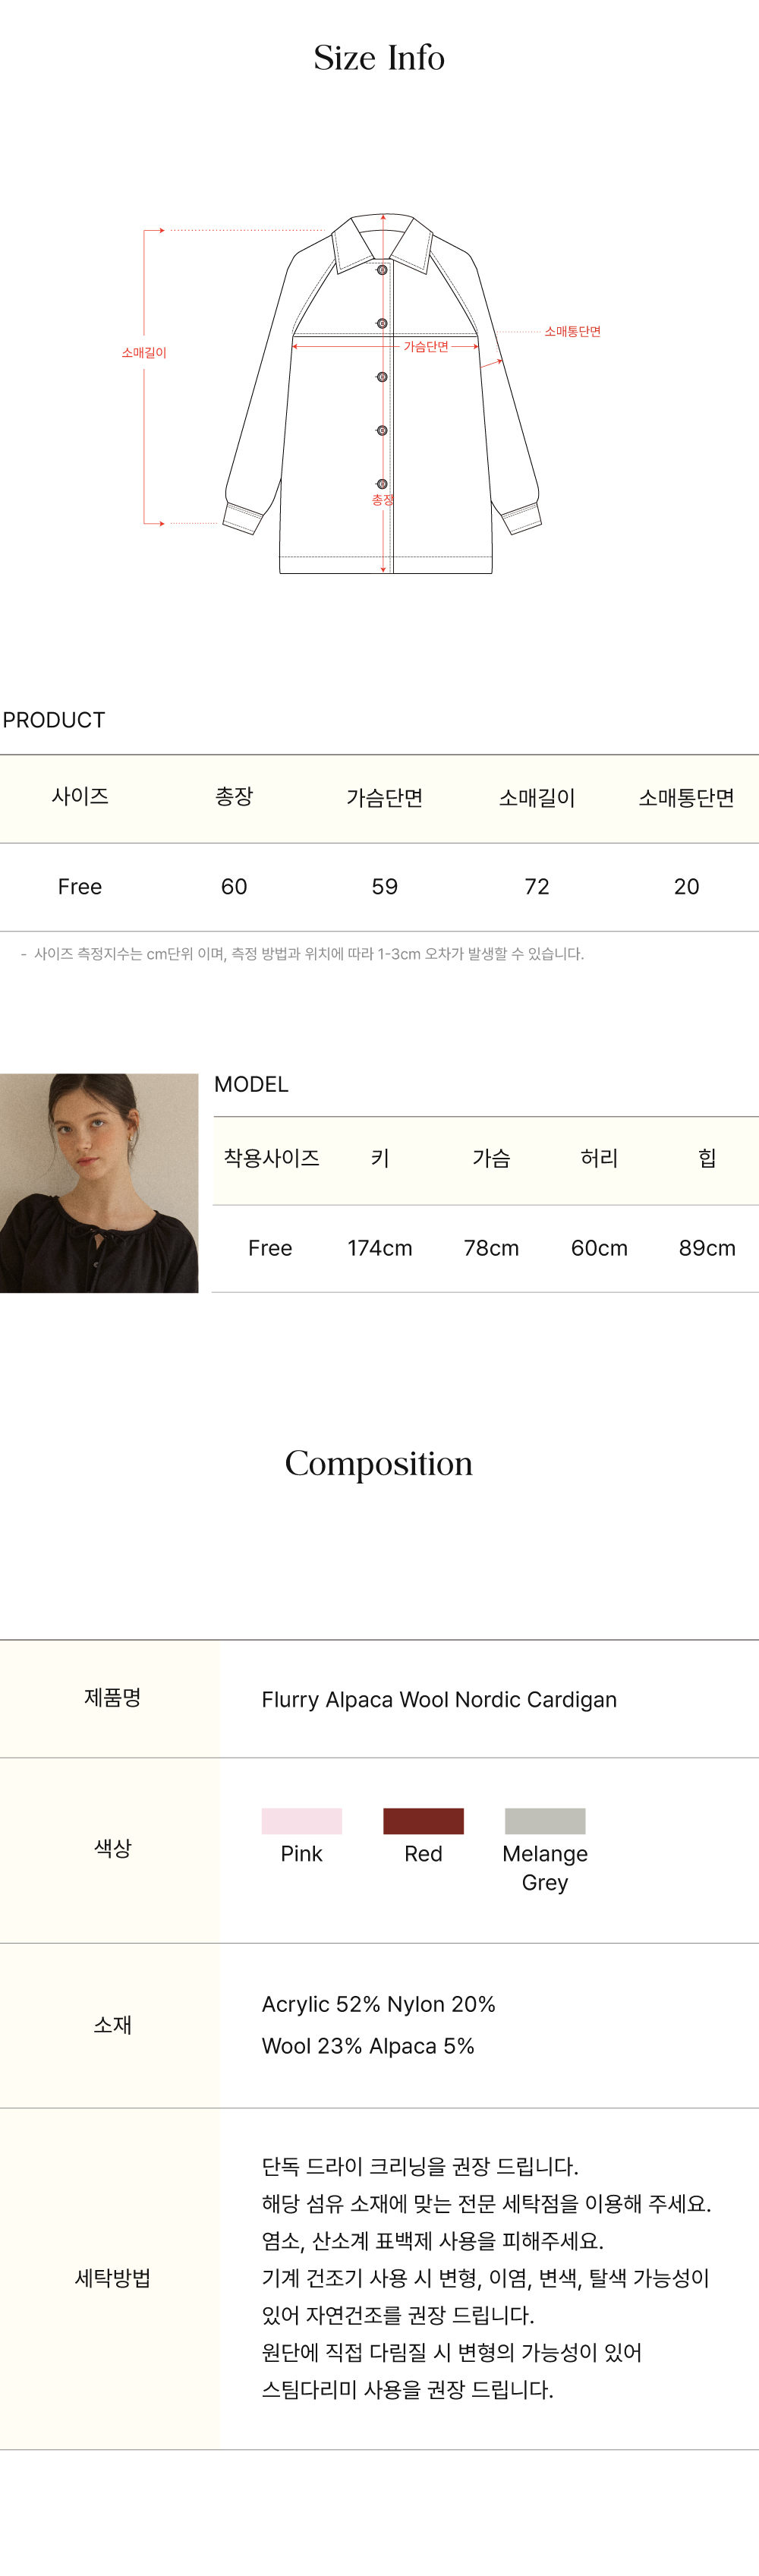Click the Pink color swatch
The image size is (759, 2576).
301,1820
